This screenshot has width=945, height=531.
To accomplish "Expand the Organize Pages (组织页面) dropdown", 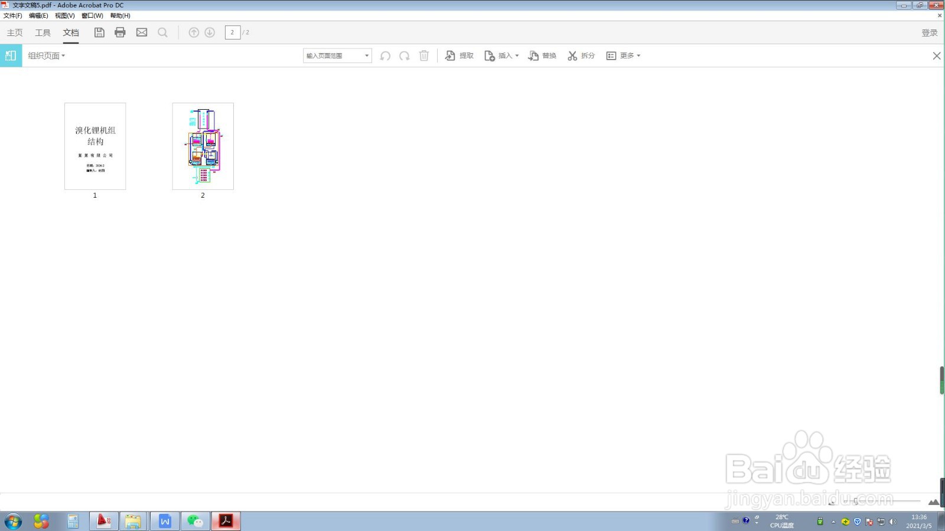I will (47, 55).
